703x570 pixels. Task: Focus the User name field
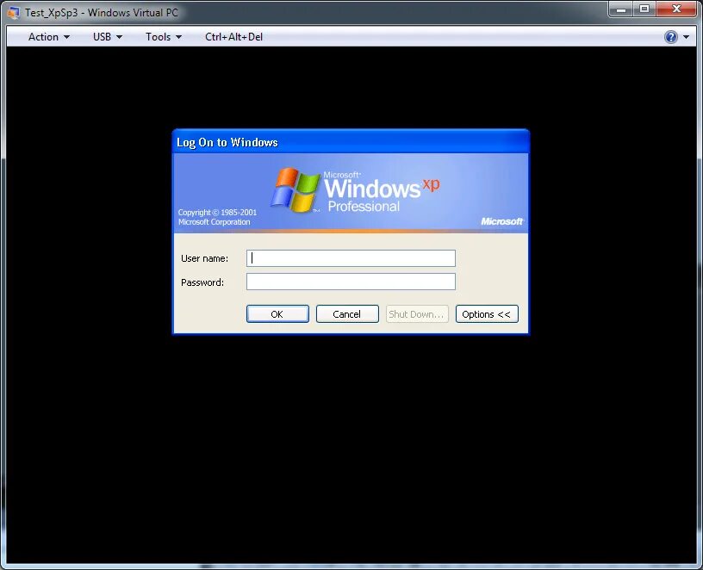coord(351,258)
